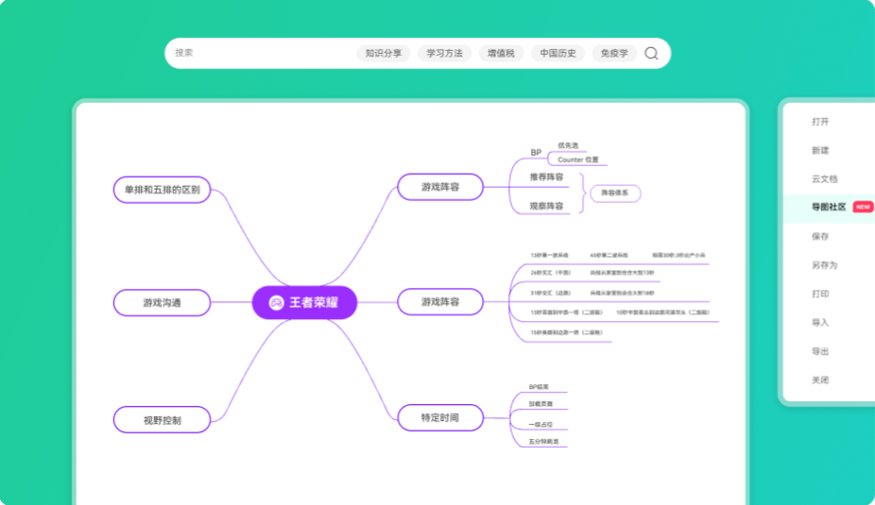Select the central 王者荣耀 node
The height and width of the screenshot is (505, 875).
pyautogui.click(x=304, y=303)
